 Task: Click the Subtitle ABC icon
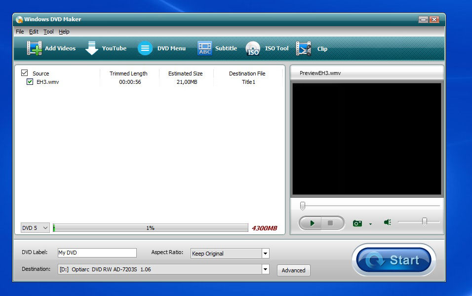pos(205,48)
